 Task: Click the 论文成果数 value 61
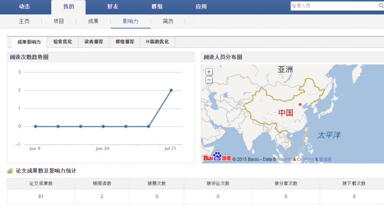tap(41, 196)
